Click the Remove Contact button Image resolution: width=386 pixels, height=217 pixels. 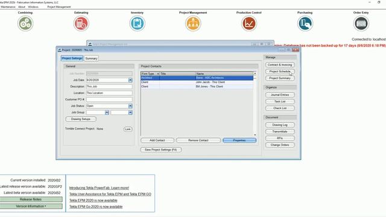(198, 140)
